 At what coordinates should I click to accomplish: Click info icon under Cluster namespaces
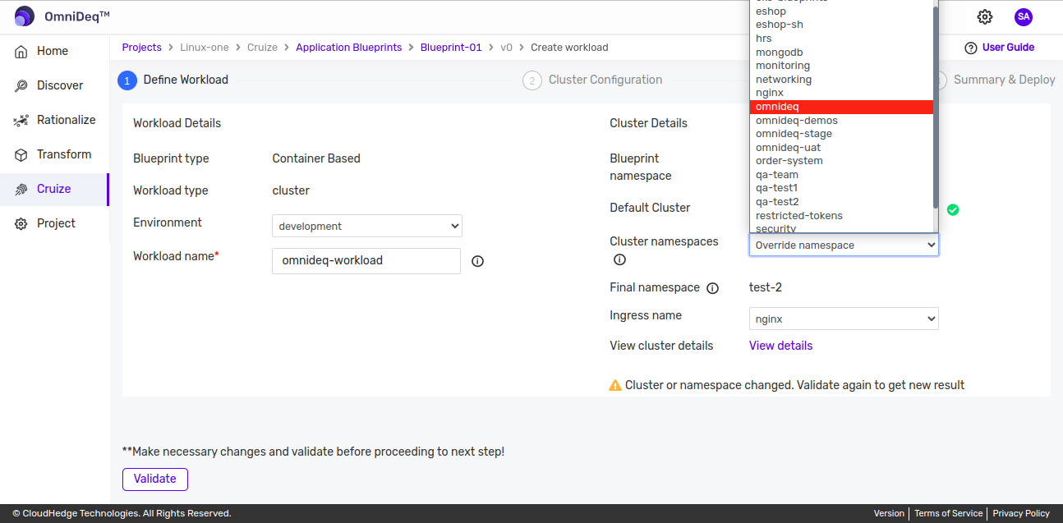(619, 259)
